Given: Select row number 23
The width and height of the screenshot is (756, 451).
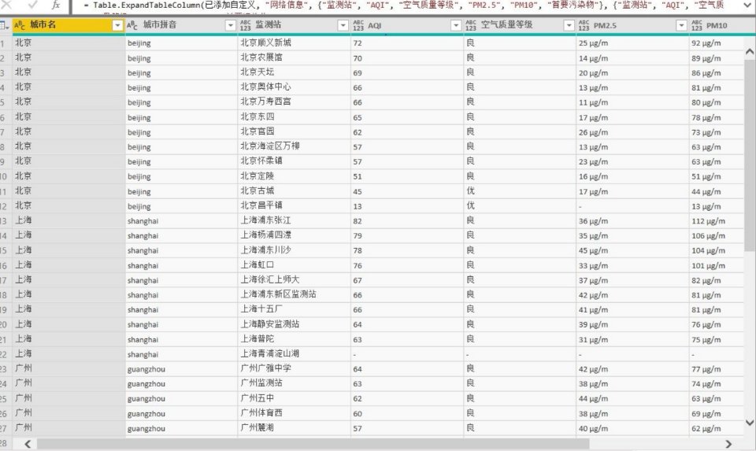Looking at the screenshot, I should pos(3,369).
